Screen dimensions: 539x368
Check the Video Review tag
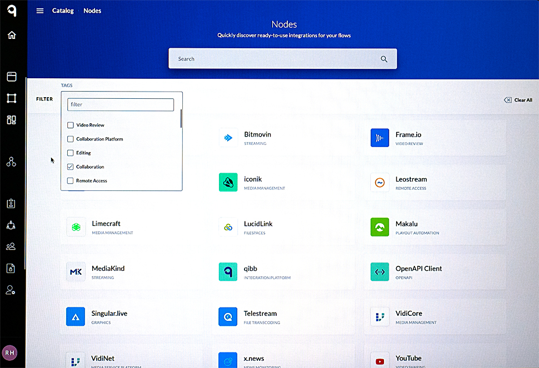(x=71, y=125)
